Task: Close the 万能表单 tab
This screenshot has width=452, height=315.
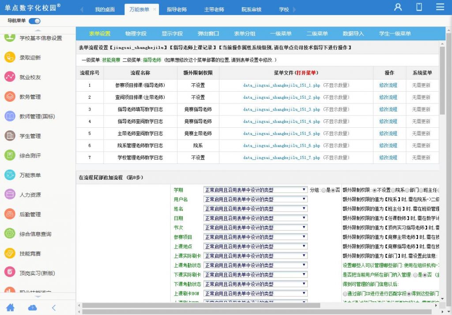Action: 154,10
